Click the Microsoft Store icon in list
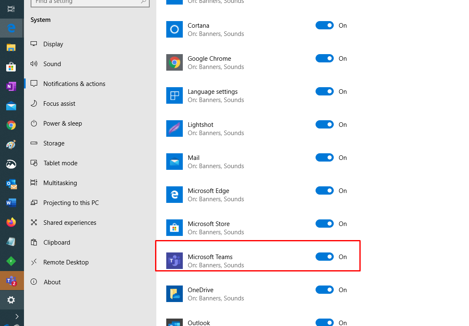469x326 pixels. click(175, 228)
